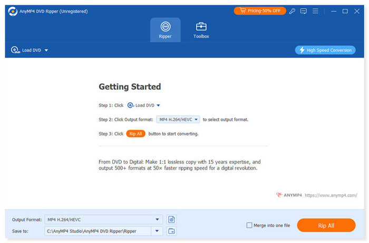Enable Merge into one file checkbox
The height and width of the screenshot is (243, 369).
tap(249, 226)
